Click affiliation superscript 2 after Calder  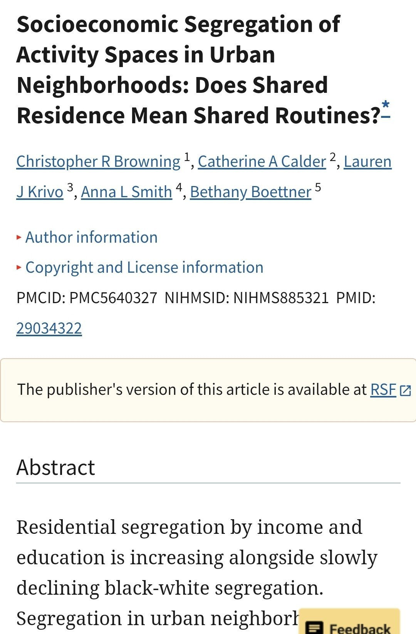pos(333,157)
